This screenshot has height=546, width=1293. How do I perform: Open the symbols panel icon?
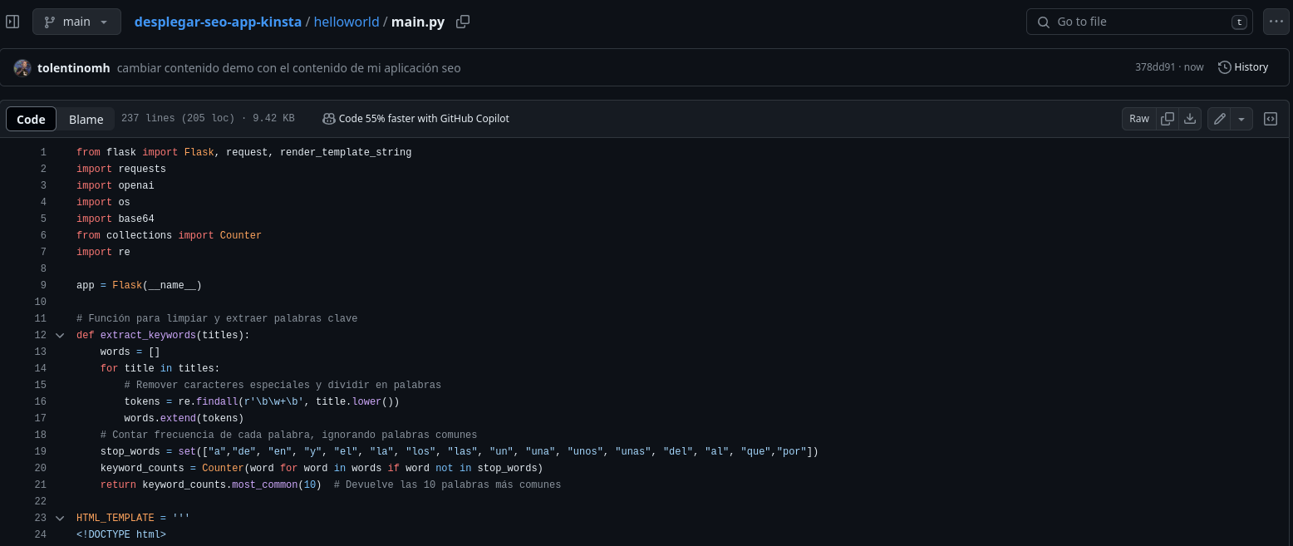pyautogui.click(x=1271, y=118)
